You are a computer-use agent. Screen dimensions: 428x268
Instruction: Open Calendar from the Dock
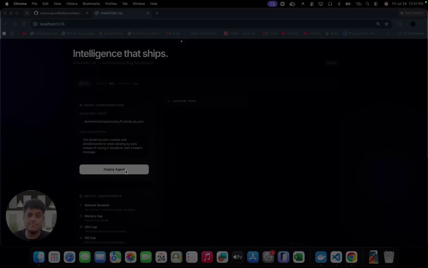pyautogui.click(x=161, y=257)
